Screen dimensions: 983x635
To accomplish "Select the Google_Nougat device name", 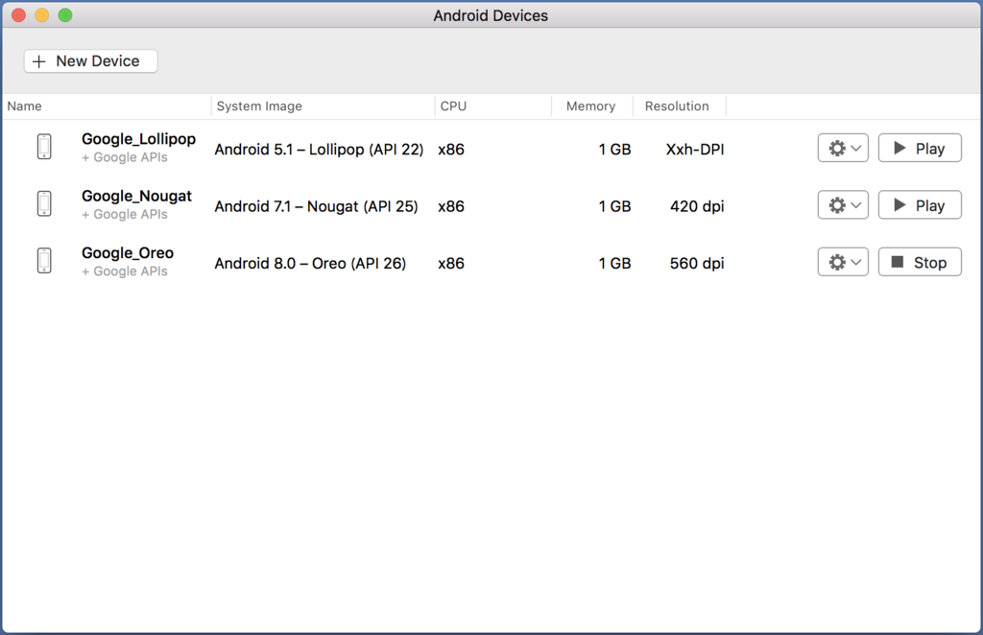I will click(136, 196).
